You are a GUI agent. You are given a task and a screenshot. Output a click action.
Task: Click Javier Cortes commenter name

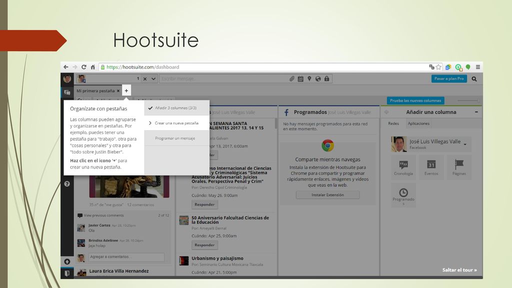tap(99, 225)
